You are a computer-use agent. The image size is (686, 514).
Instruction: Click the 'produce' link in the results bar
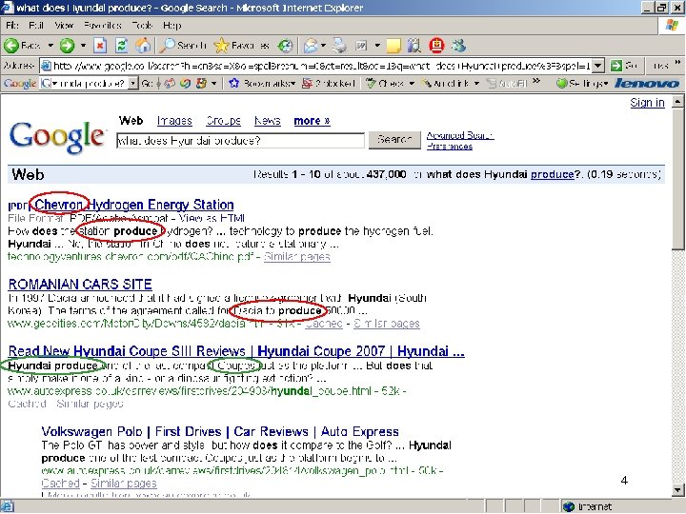pyautogui.click(x=552, y=174)
